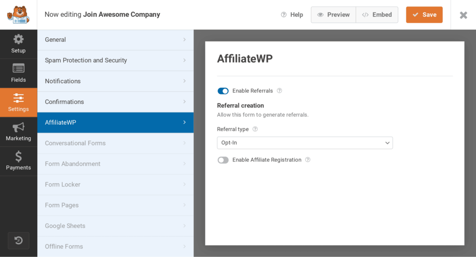476x257 pixels.
Task: Select Form Abandonment settings item
Action: [115, 164]
